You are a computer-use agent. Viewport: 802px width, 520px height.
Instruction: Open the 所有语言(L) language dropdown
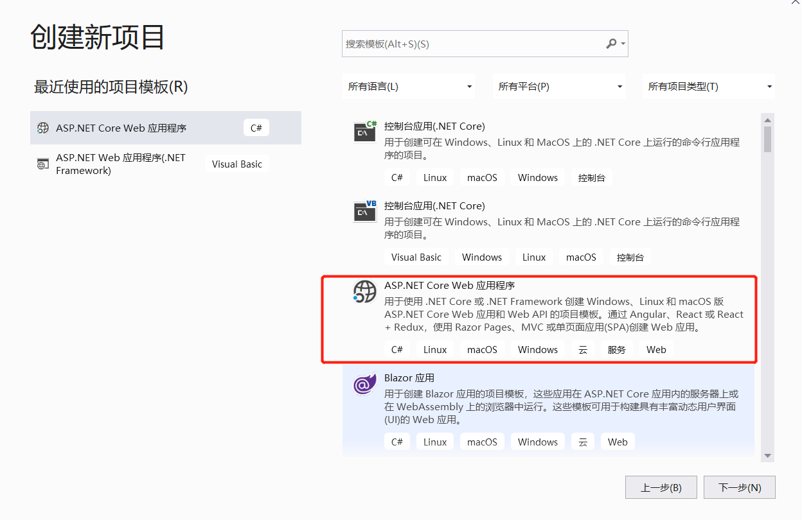point(409,87)
